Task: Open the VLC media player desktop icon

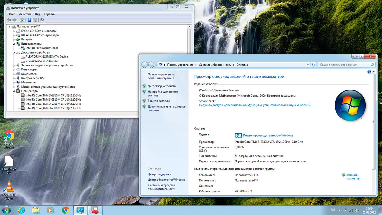Action: [9, 190]
